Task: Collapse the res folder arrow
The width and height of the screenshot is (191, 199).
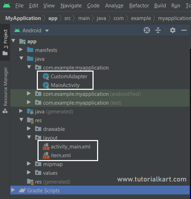Action: click(21, 120)
